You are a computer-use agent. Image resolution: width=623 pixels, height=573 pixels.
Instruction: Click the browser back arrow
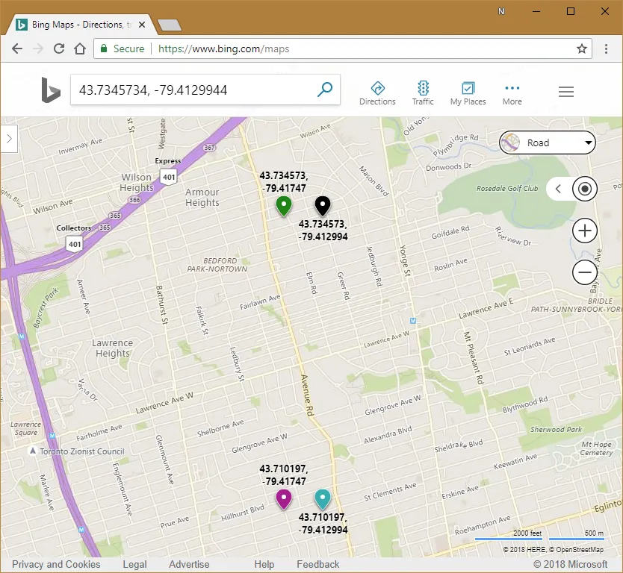point(17,48)
